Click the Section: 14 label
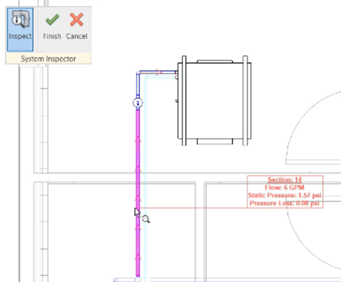 pos(284,180)
